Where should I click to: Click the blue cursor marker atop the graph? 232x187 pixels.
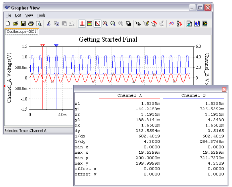coord(56,45)
